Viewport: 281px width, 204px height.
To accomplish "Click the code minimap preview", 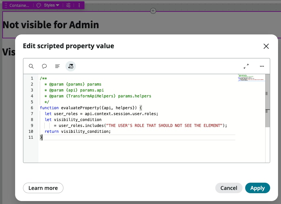I will pos(251,79).
